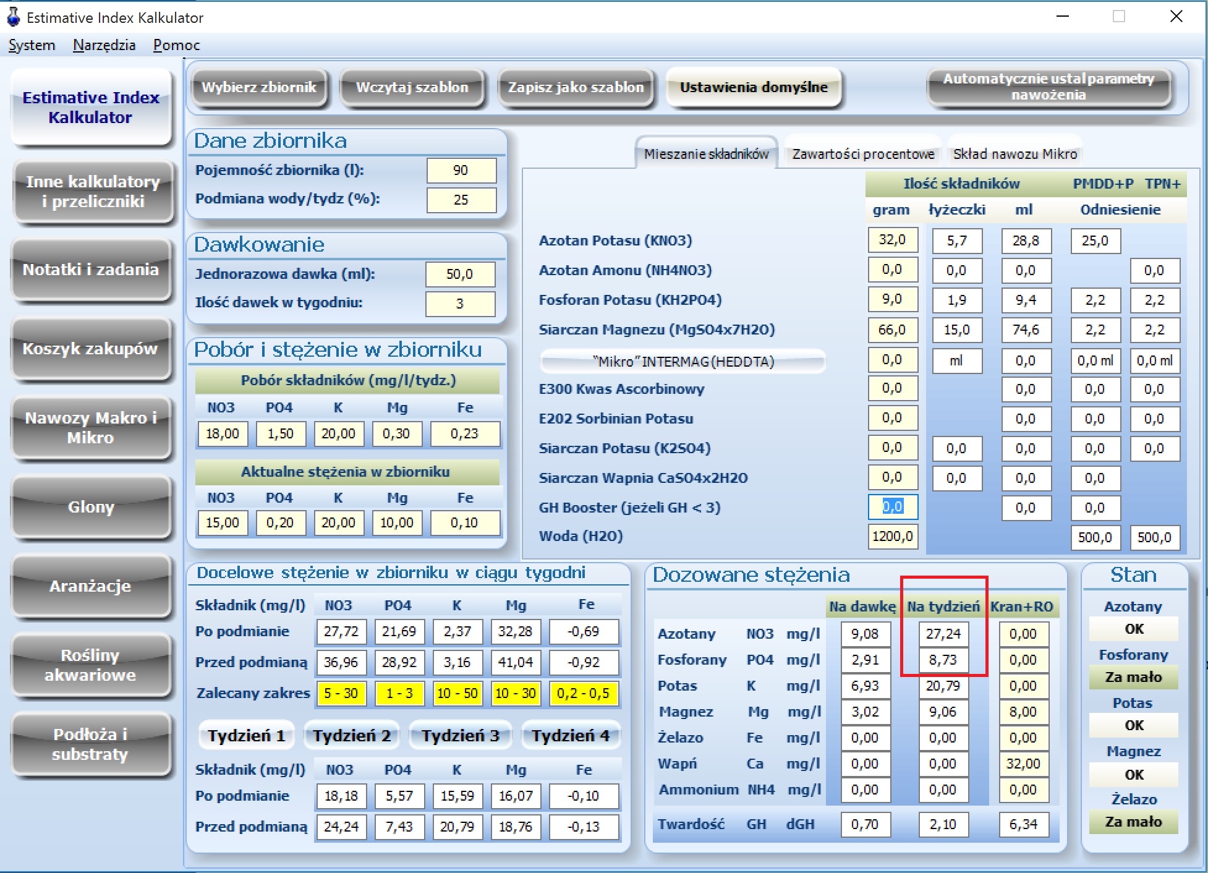Click Automatycznie ustal parametry nawożenia button

(1048, 87)
